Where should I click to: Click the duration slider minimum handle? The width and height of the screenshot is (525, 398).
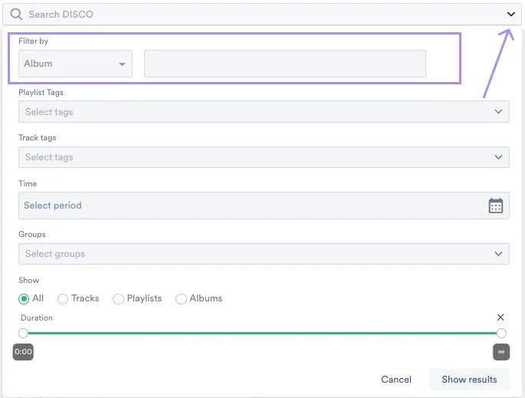[x=23, y=333]
